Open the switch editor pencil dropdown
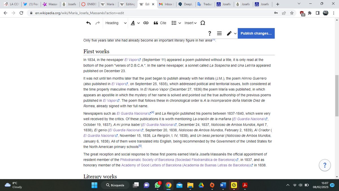Screen dimensions: 339x191 (231, 33)
